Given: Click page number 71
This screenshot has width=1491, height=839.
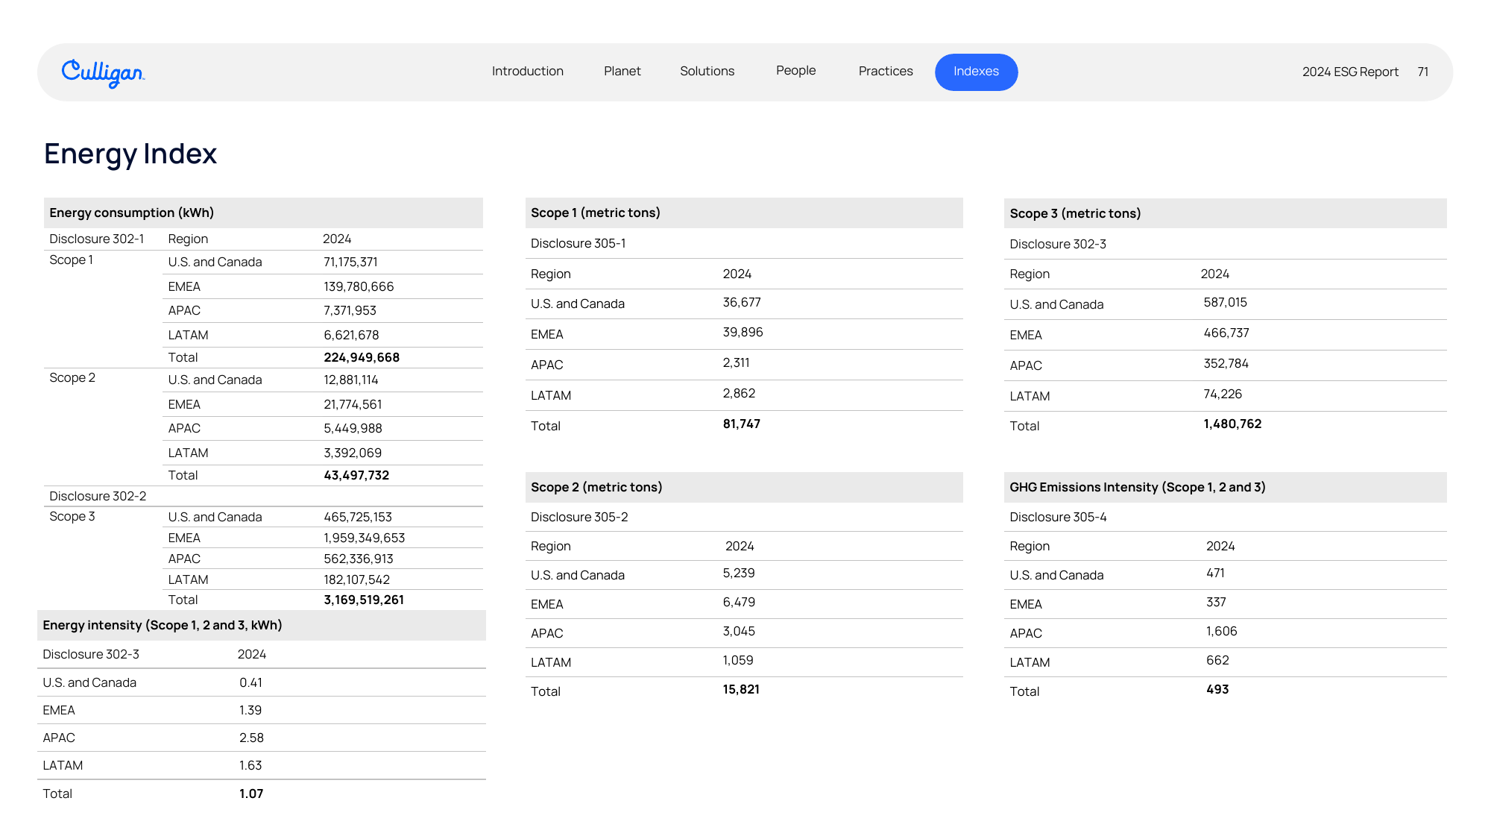Looking at the screenshot, I should (1422, 72).
